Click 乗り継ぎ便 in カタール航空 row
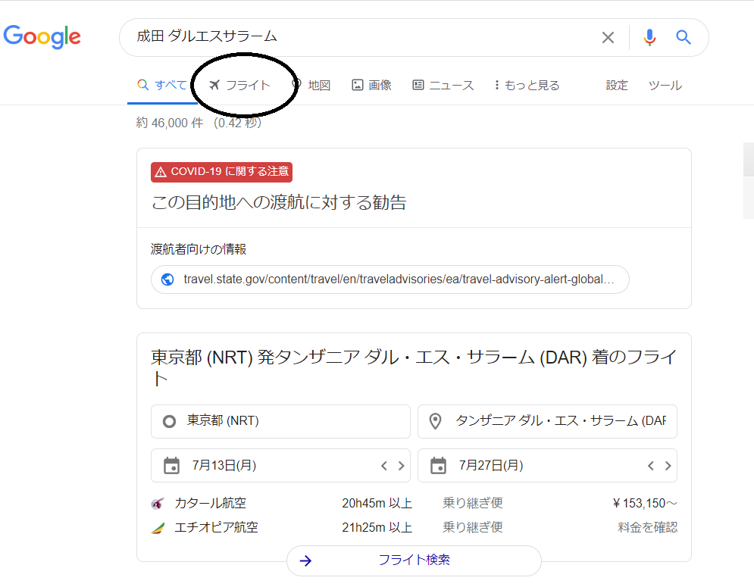Screen dimensions: 754x587 [x=473, y=504]
